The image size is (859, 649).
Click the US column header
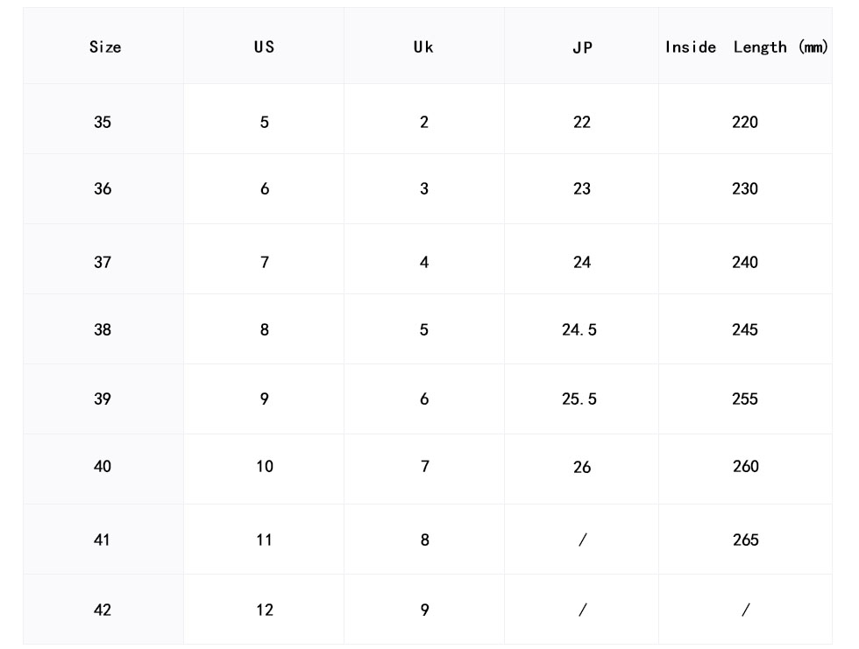pyautogui.click(x=264, y=47)
